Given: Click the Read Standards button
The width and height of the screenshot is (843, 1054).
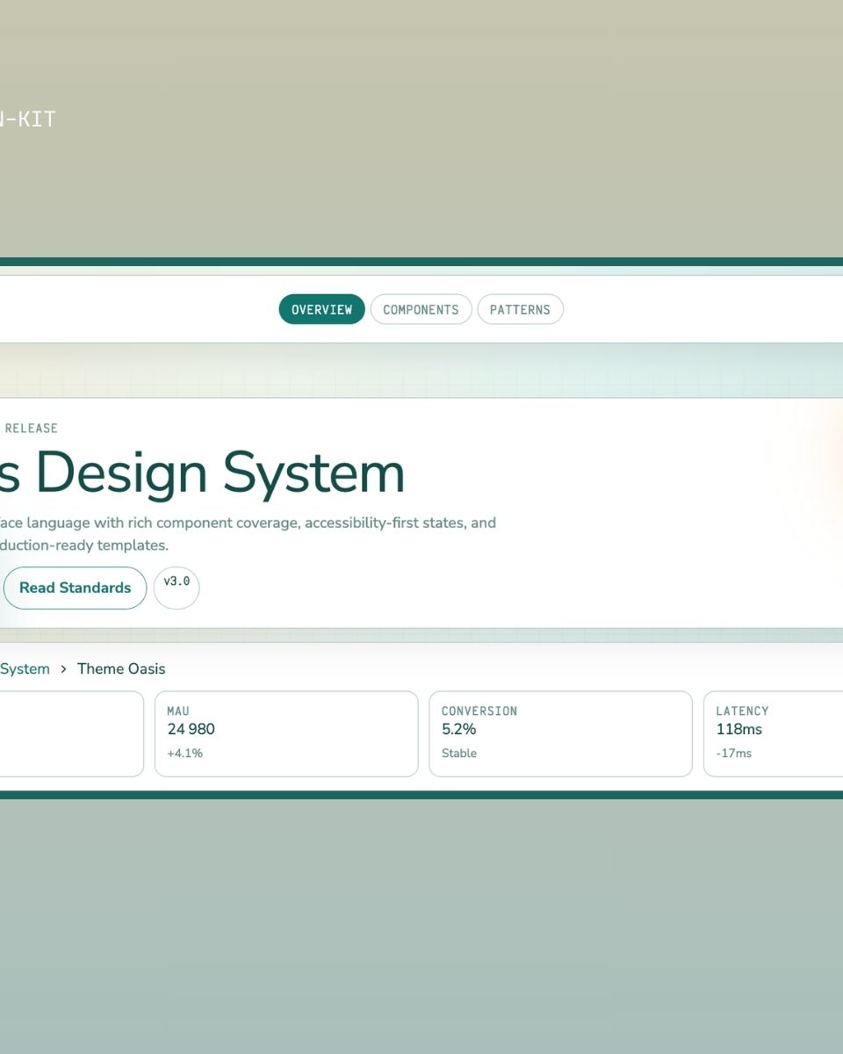Looking at the screenshot, I should (75, 588).
